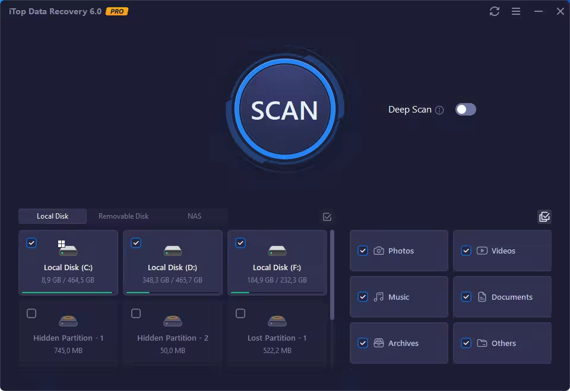Open the NAS tab
The image size is (570, 391).
point(194,216)
